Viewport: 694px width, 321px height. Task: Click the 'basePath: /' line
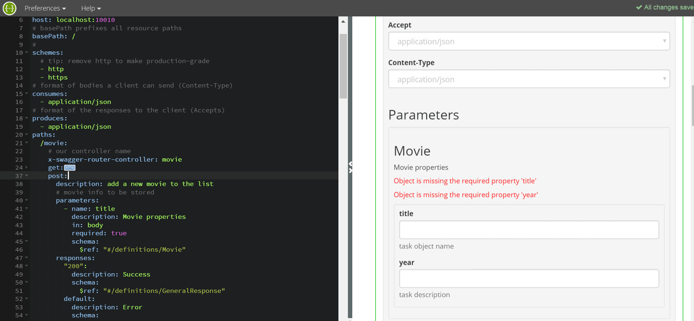[x=54, y=36]
